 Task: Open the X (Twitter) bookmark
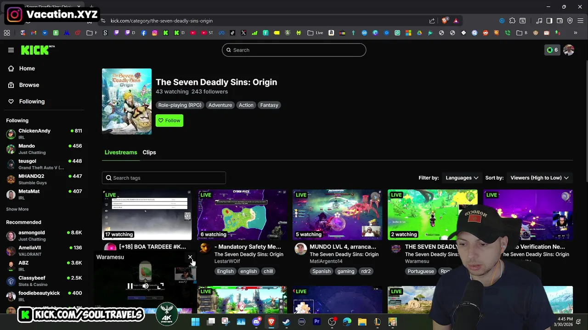point(243,33)
